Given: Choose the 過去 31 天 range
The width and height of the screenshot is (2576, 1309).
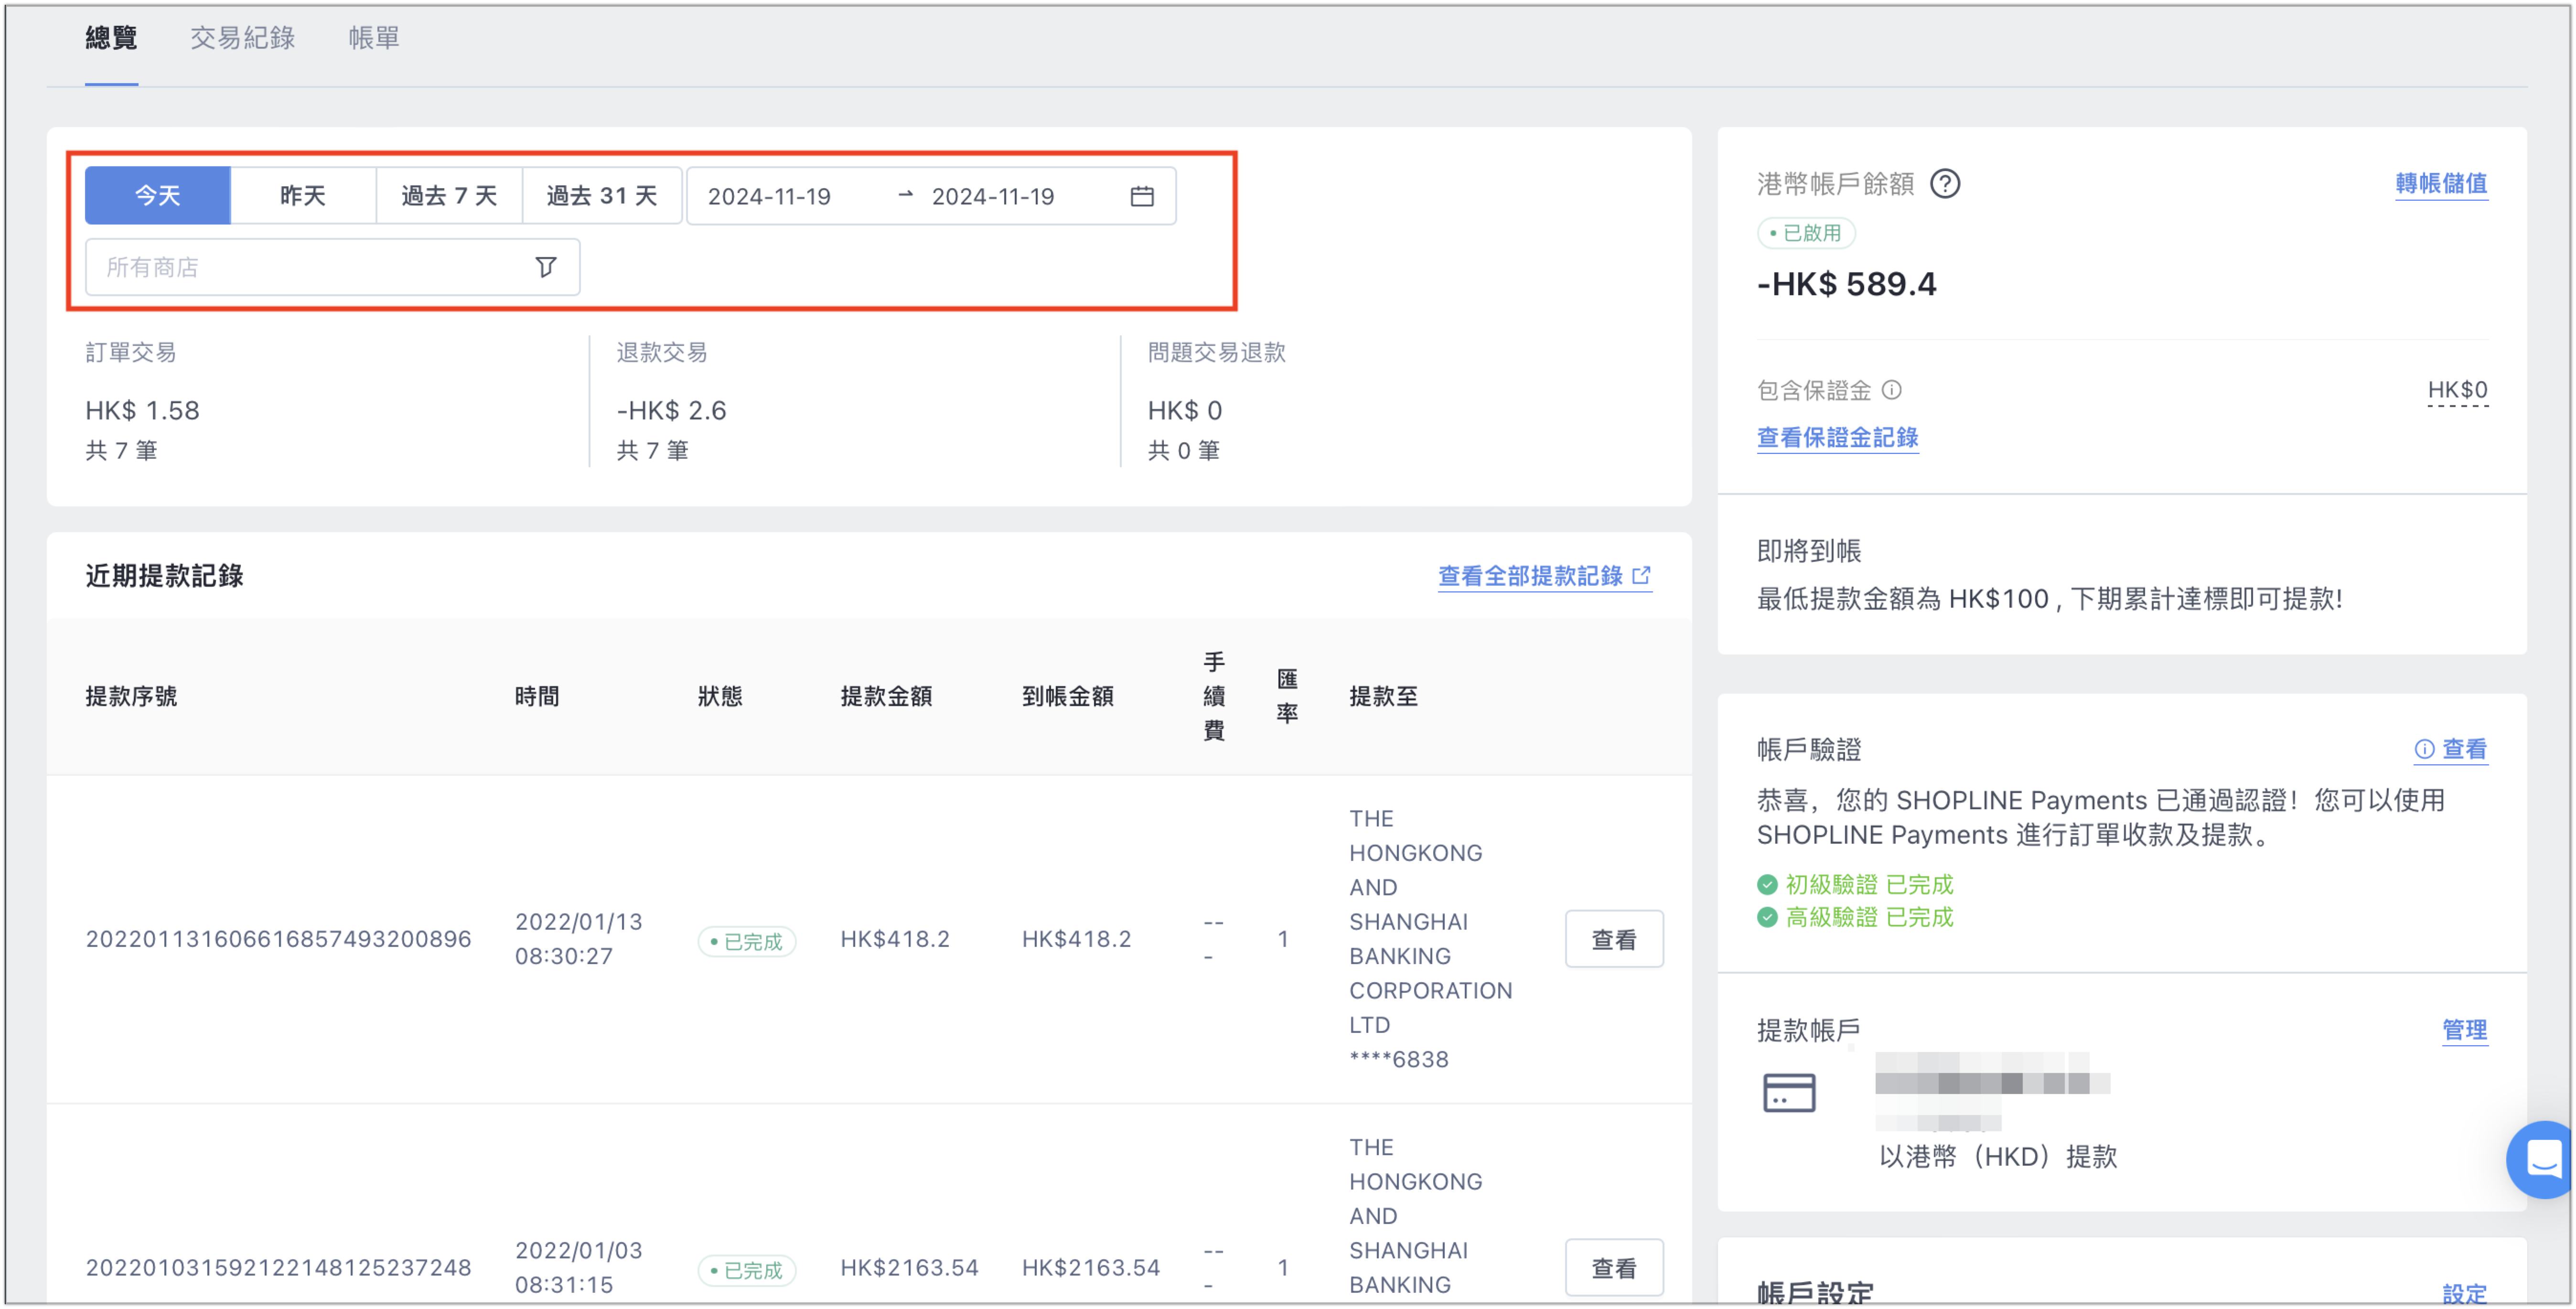Looking at the screenshot, I should [602, 195].
